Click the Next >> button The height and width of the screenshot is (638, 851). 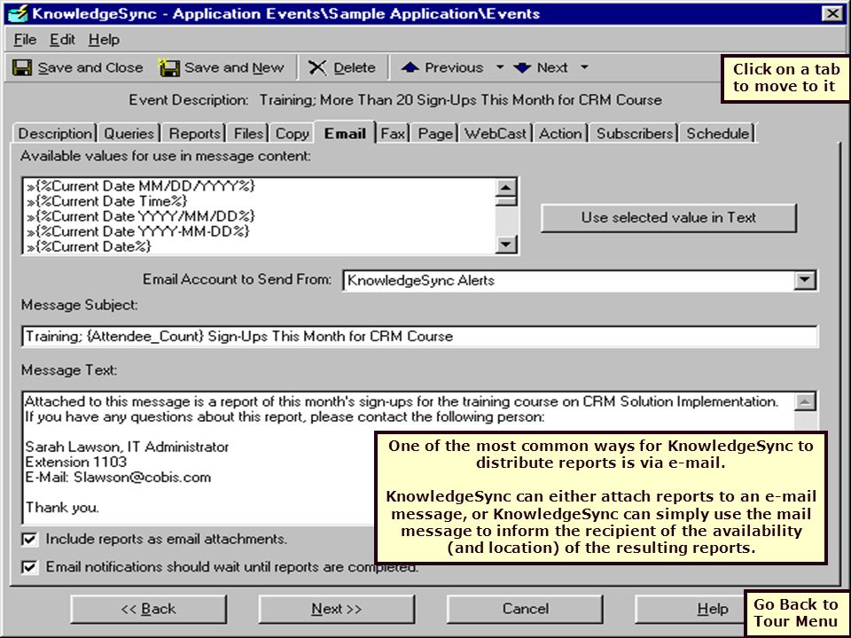tap(337, 610)
